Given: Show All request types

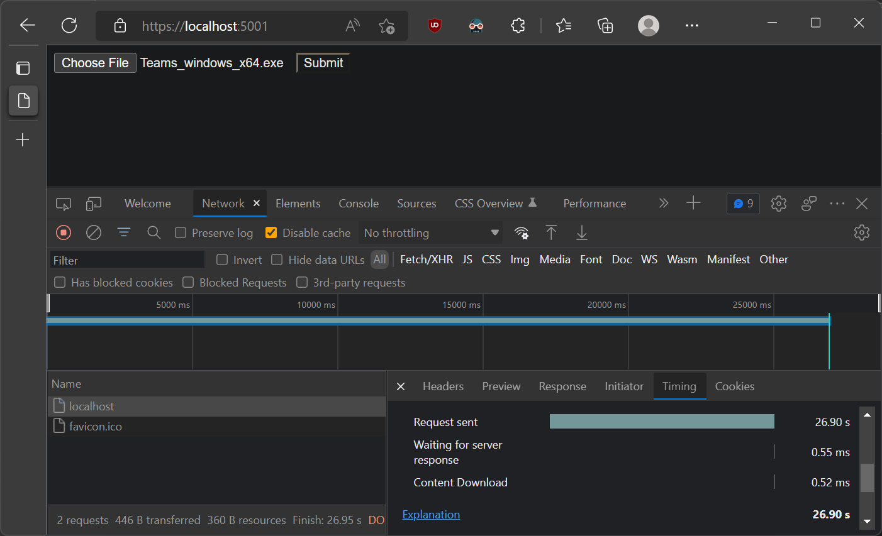Looking at the screenshot, I should pyautogui.click(x=379, y=260).
